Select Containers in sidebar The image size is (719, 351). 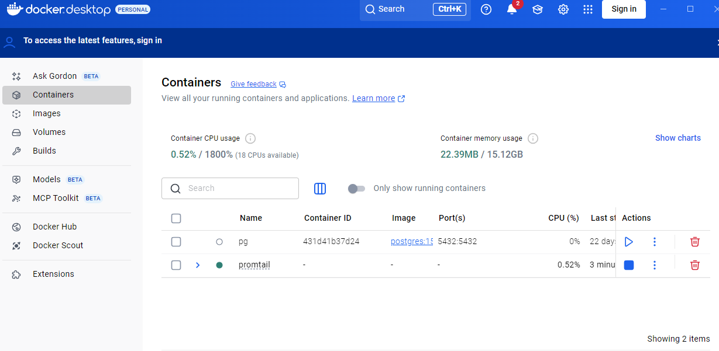[x=67, y=95]
